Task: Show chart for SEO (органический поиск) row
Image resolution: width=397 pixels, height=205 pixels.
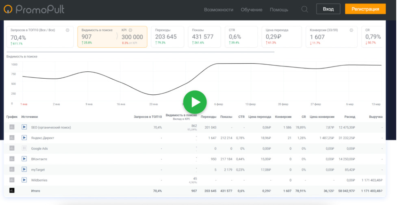Action: coord(12,127)
